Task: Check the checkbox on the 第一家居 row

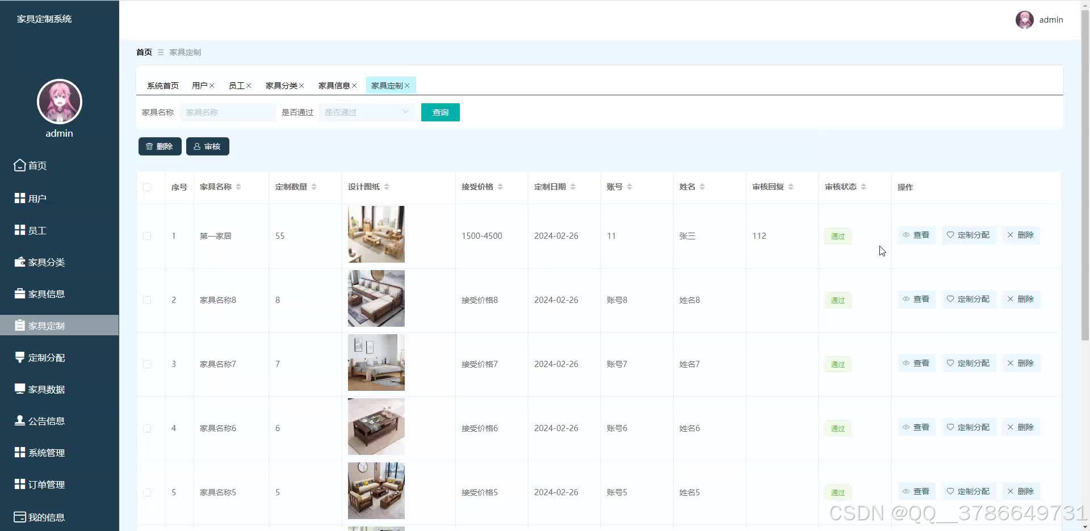Action: (x=148, y=236)
